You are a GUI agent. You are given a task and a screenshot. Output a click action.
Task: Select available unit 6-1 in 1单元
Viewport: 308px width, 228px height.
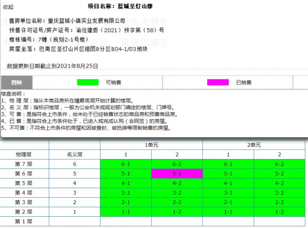click(126, 164)
